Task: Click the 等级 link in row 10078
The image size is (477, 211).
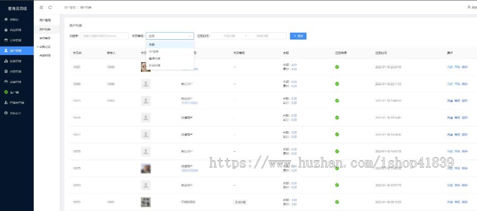Action: [457, 117]
